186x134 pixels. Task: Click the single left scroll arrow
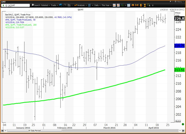tap(6, 131)
